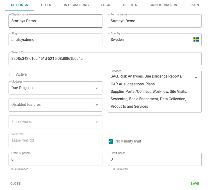Open the Modules dropdown arrow
This screenshot has width=210, height=190.
pyautogui.click(x=97, y=88)
